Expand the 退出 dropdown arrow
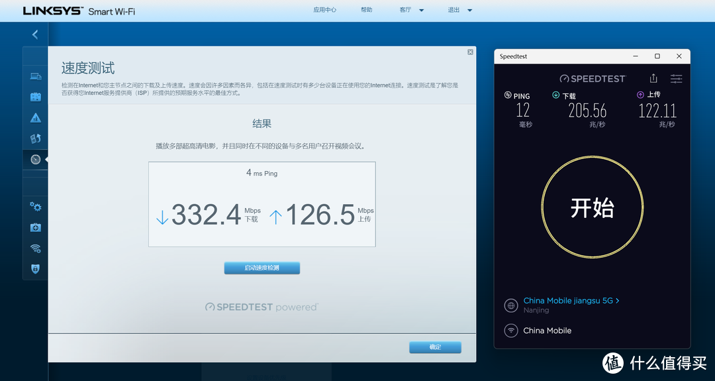The height and width of the screenshot is (381, 715). 469,10
